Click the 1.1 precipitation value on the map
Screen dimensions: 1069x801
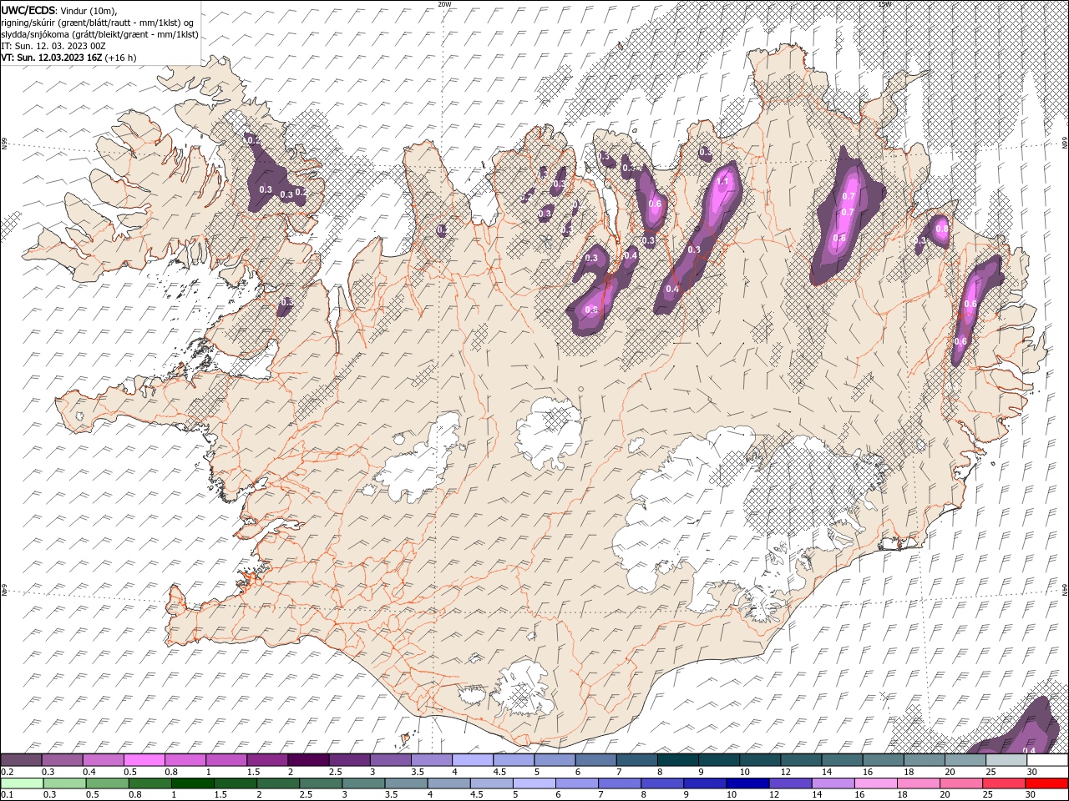723,182
